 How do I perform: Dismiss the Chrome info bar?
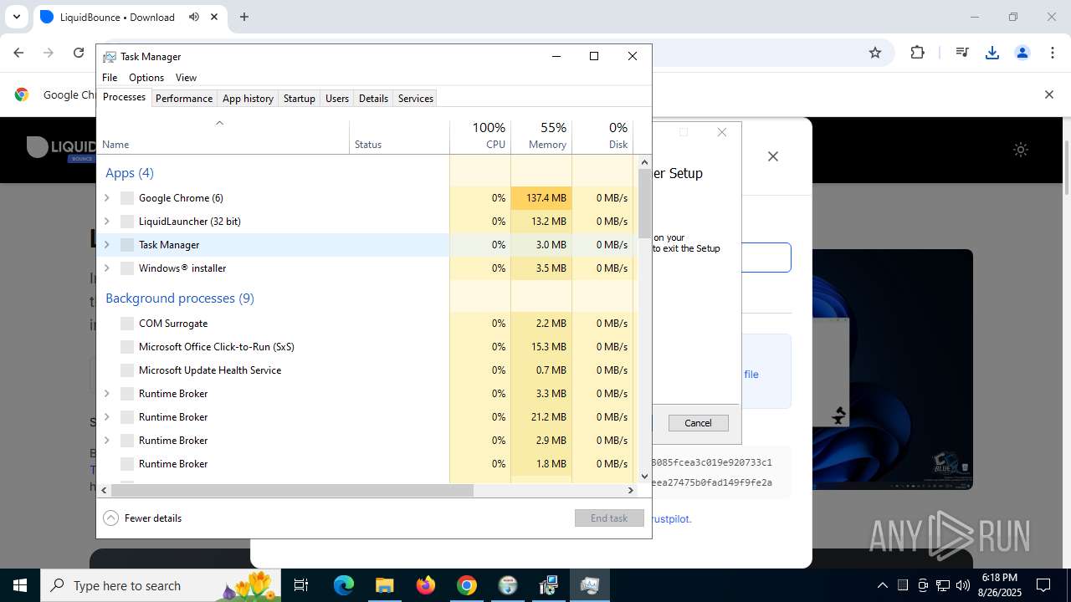pos(1048,94)
